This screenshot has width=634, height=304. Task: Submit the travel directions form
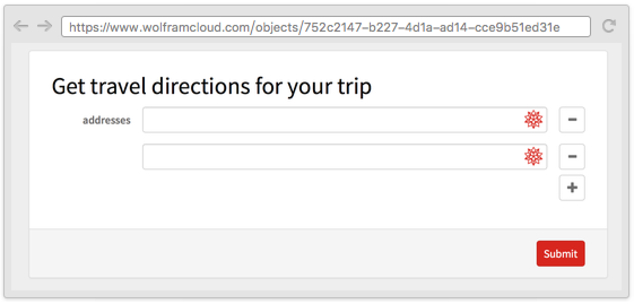coord(561,254)
